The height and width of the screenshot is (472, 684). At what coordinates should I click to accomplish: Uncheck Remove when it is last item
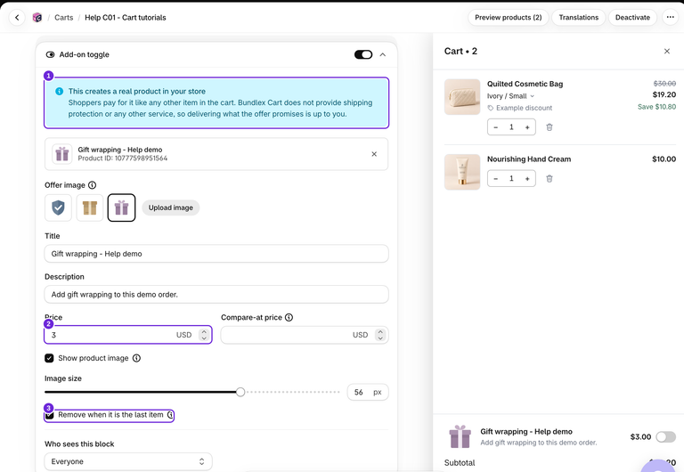[x=49, y=415]
